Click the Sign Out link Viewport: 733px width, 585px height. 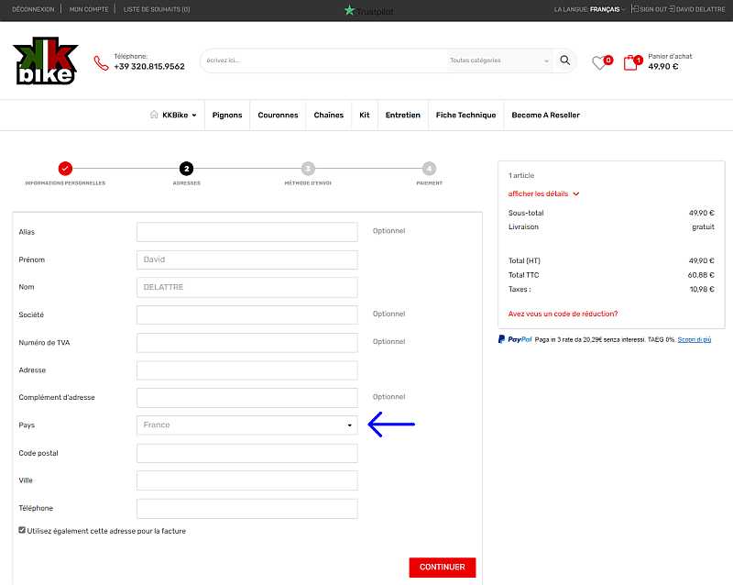click(x=650, y=9)
